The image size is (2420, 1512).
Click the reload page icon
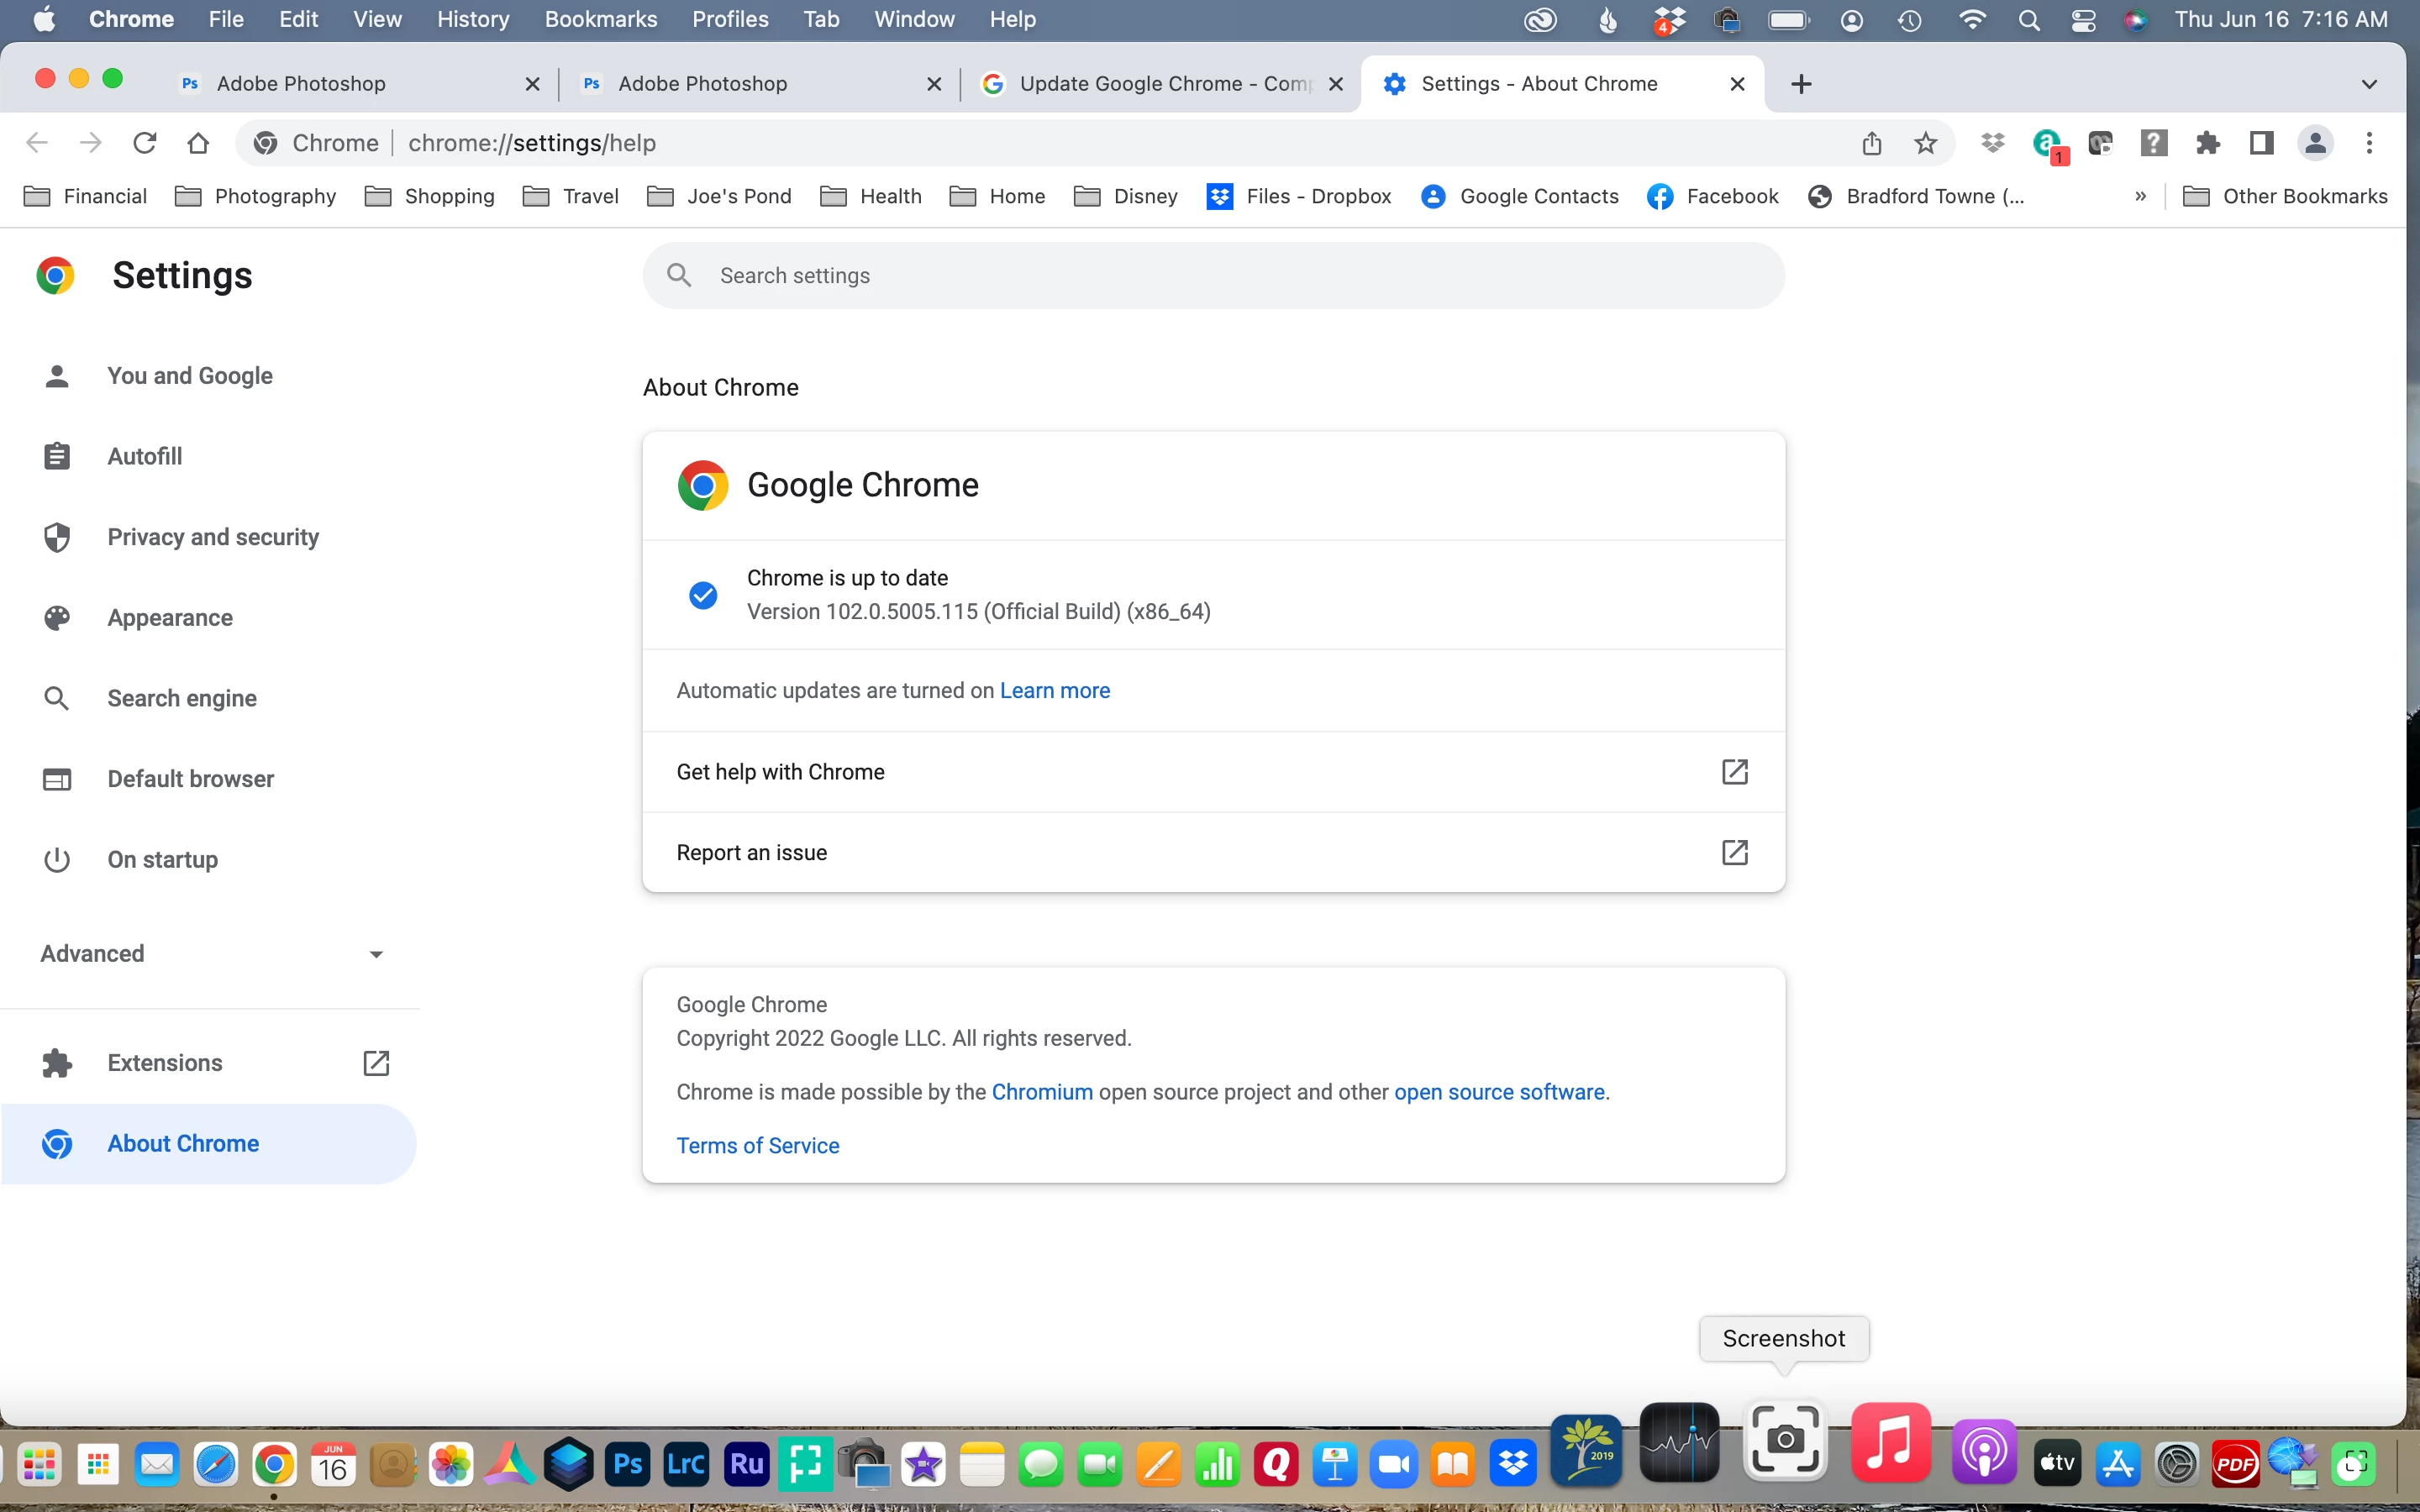point(145,143)
